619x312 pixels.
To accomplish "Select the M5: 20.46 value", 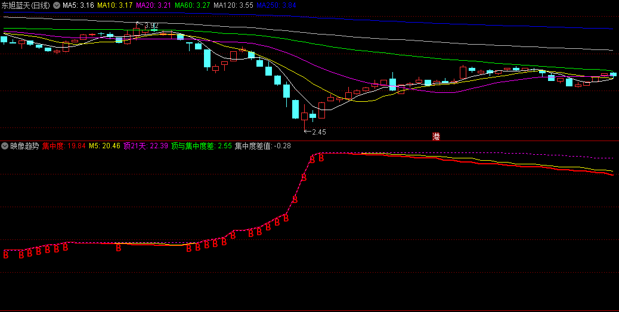I will 104,146.
